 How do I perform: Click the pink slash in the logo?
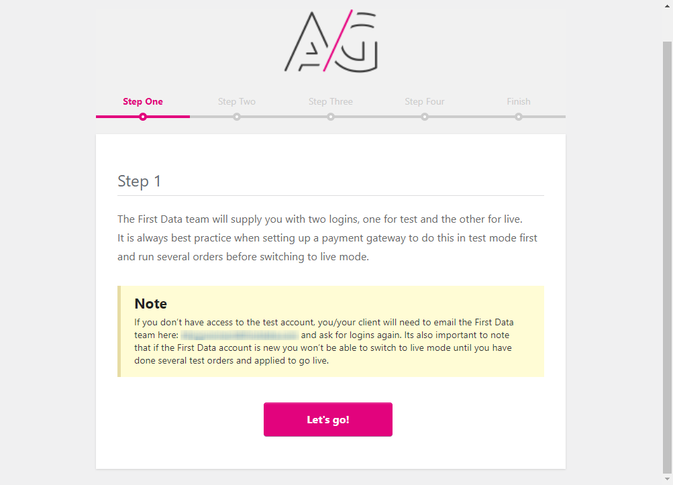tap(338, 40)
